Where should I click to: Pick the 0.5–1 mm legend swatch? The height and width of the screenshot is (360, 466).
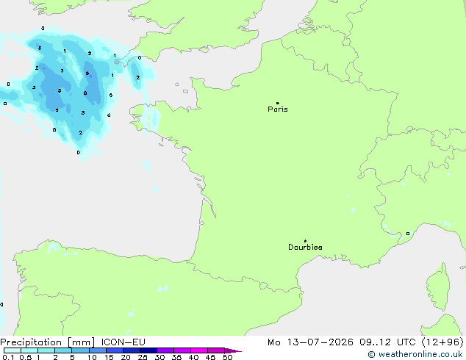(29, 350)
